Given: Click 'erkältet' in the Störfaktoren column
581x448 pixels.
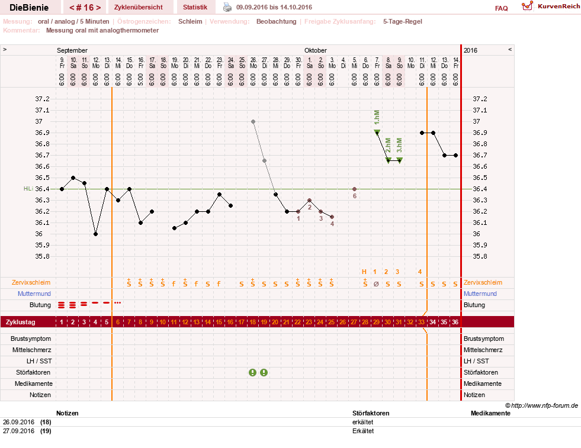Looking at the screenshot, I should click(x=362, y=422).
